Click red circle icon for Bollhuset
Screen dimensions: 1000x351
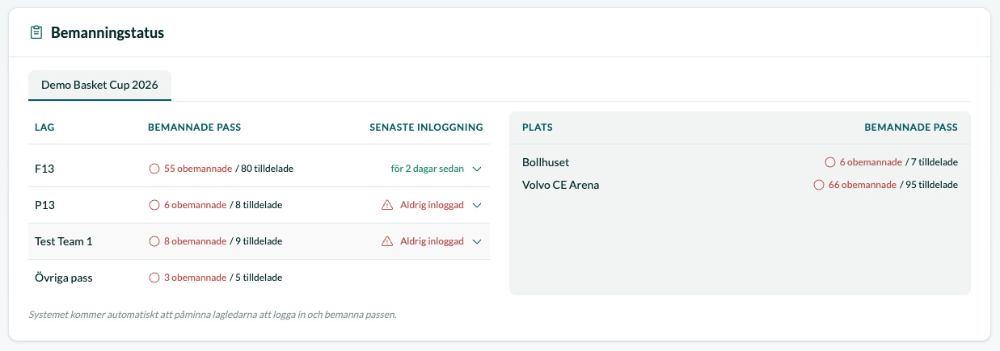click(x=829, y=162)
